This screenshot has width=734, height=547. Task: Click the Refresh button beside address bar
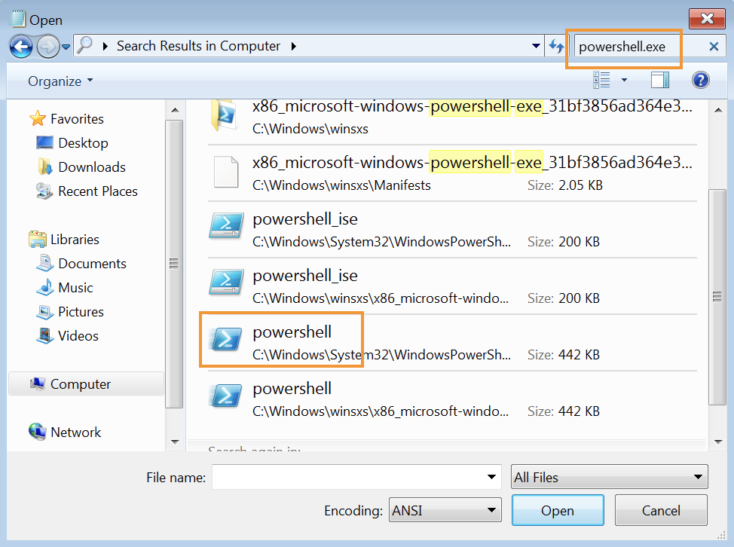(557, 46)
